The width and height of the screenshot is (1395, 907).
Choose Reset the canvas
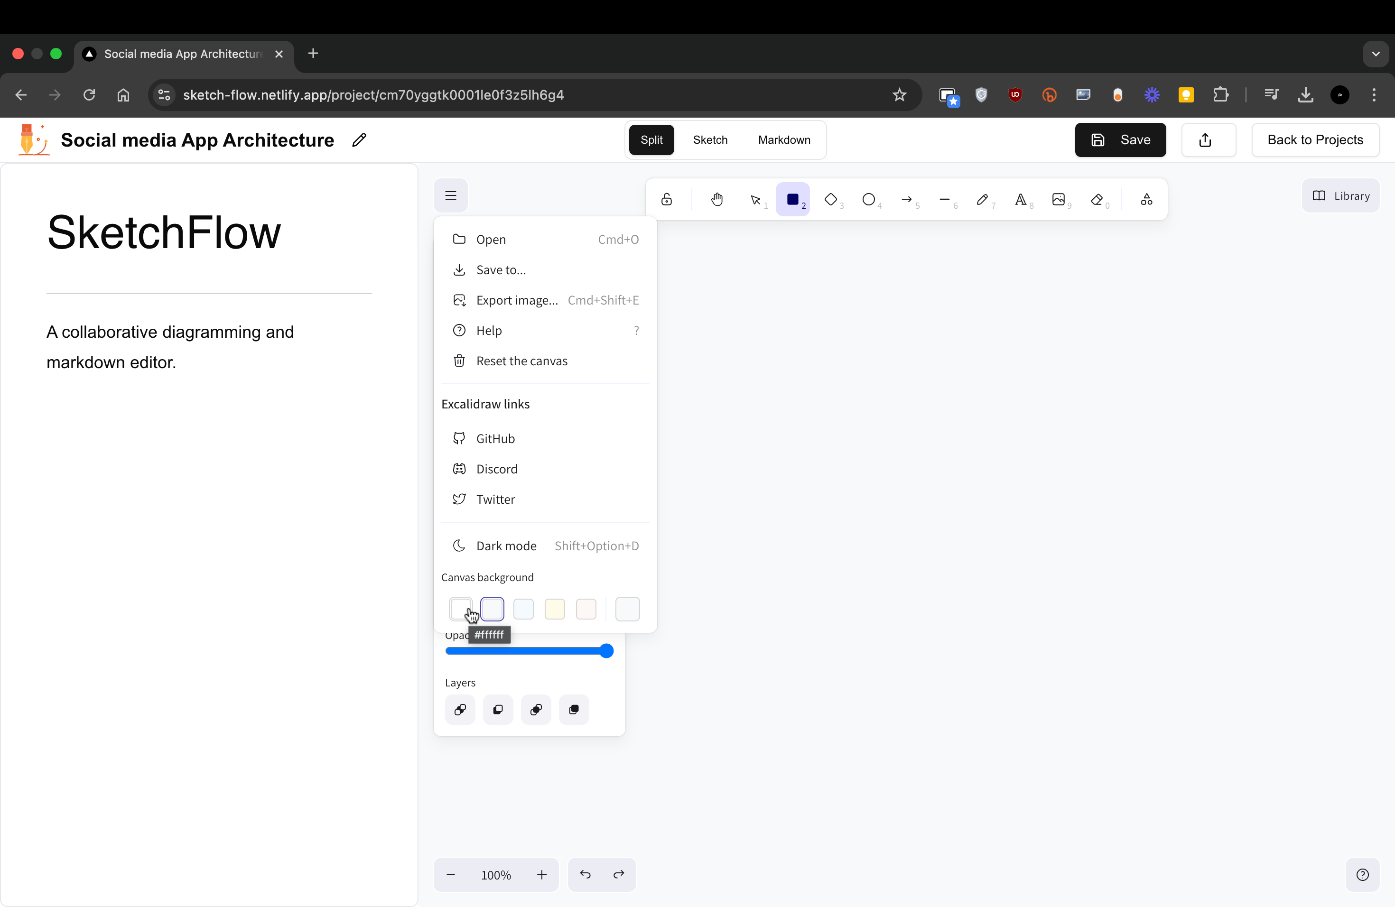click(x=545, y=361)
